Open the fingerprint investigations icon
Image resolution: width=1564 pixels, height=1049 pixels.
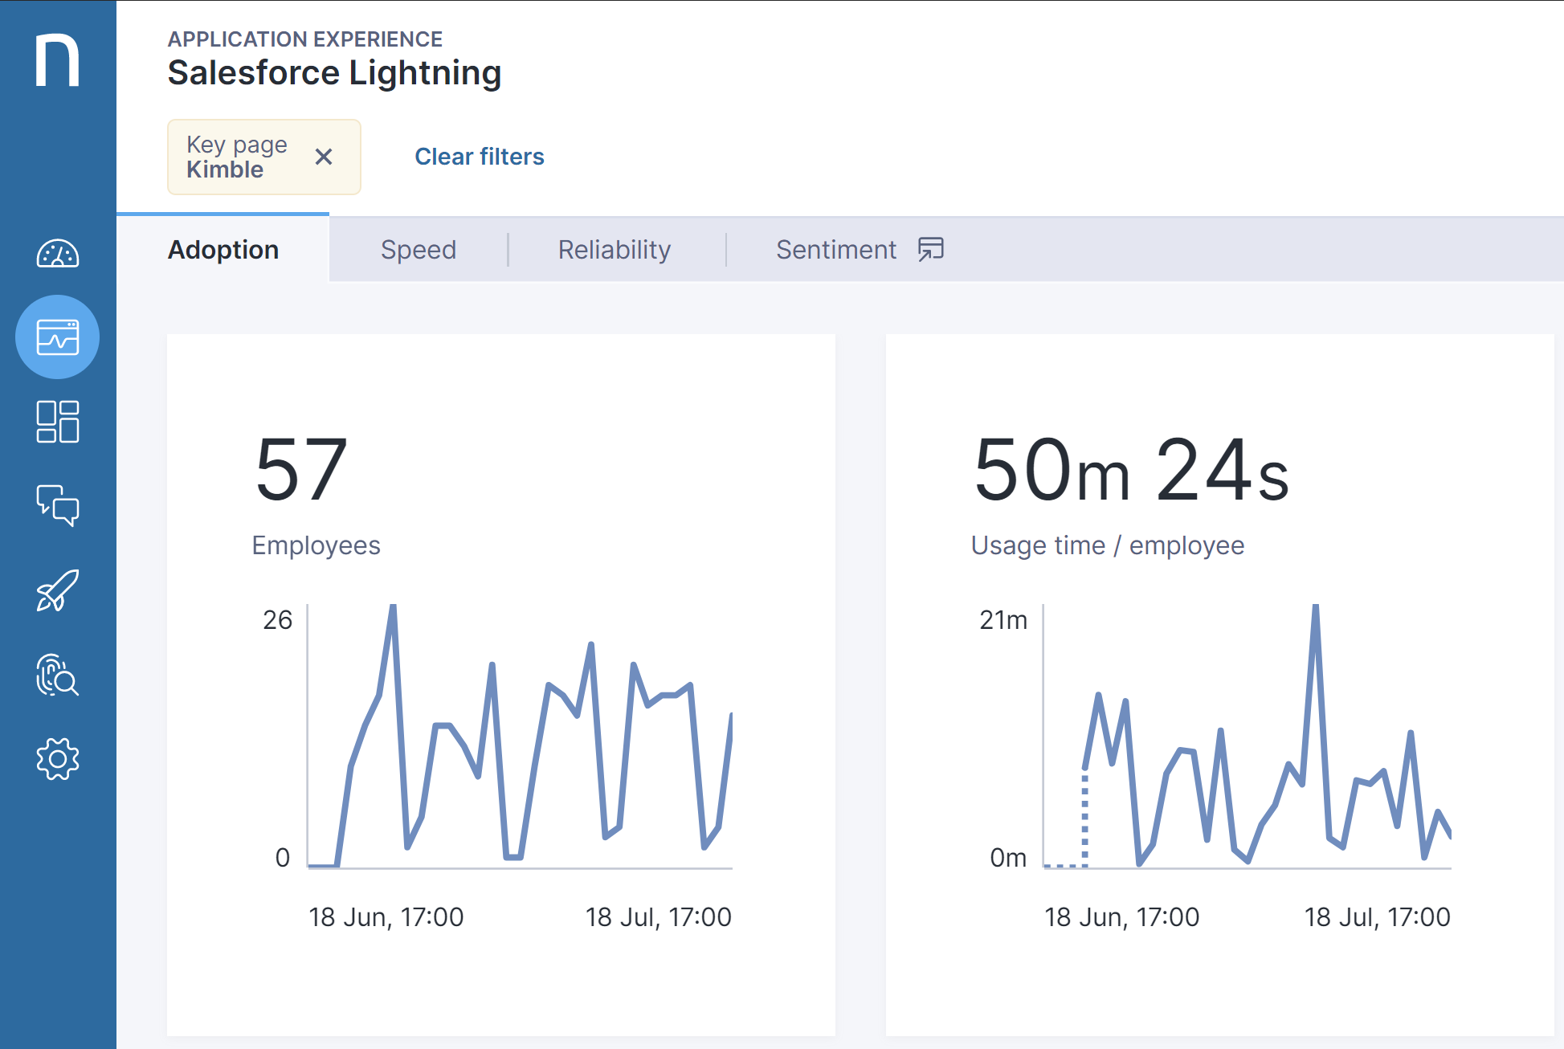click(57, 675)
